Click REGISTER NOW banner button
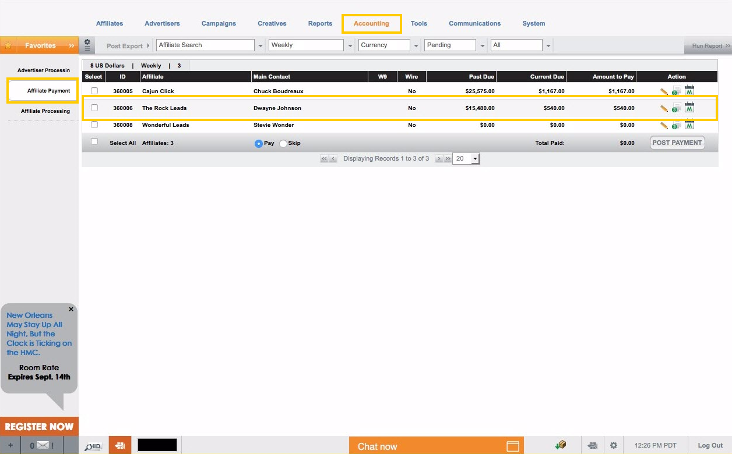732x454 pixels. click(39, 427)
